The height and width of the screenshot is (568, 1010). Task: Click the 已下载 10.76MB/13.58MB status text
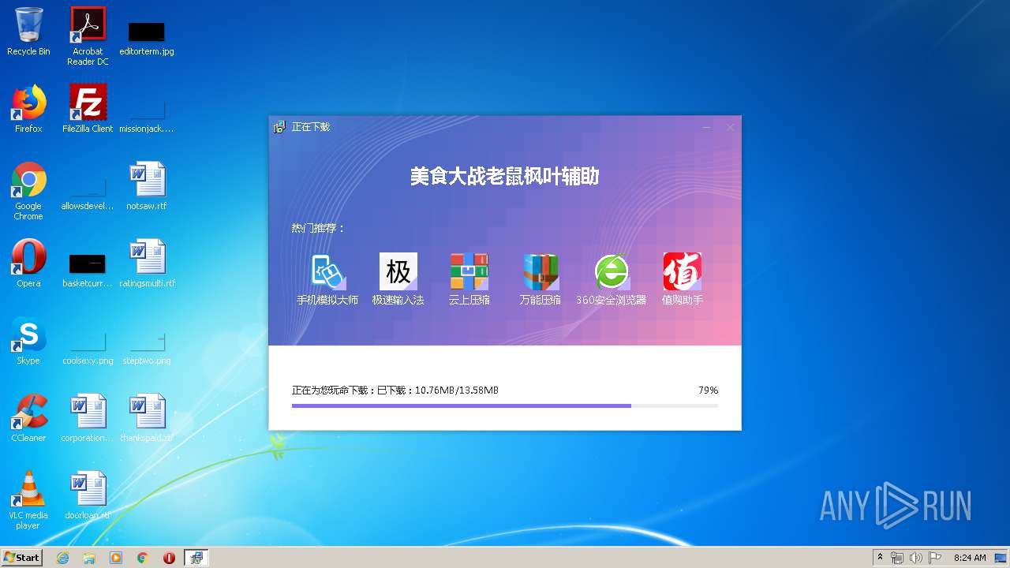click(x=438, y=390)
